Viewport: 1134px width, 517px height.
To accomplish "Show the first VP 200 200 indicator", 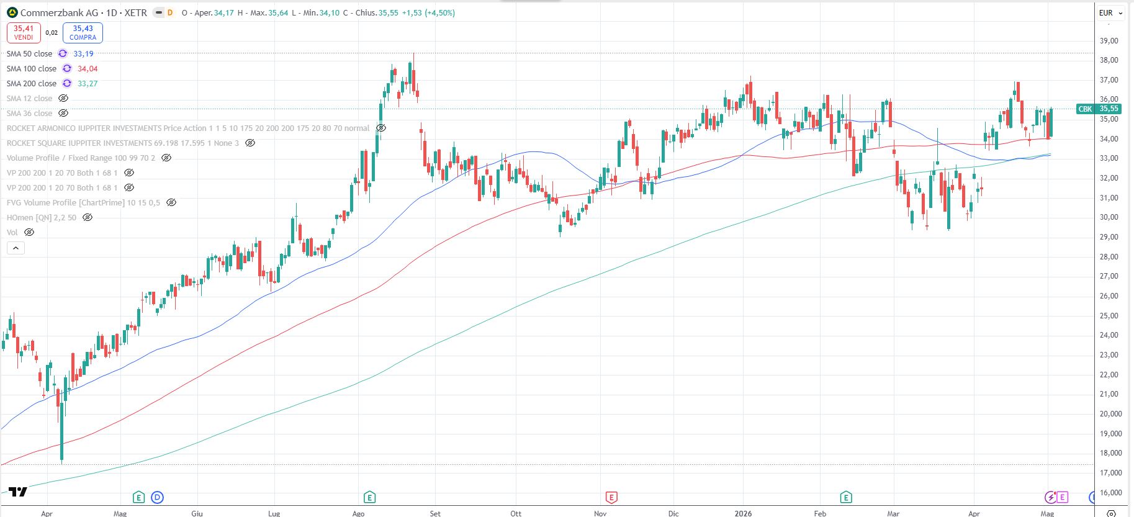I will pos(129,173).
